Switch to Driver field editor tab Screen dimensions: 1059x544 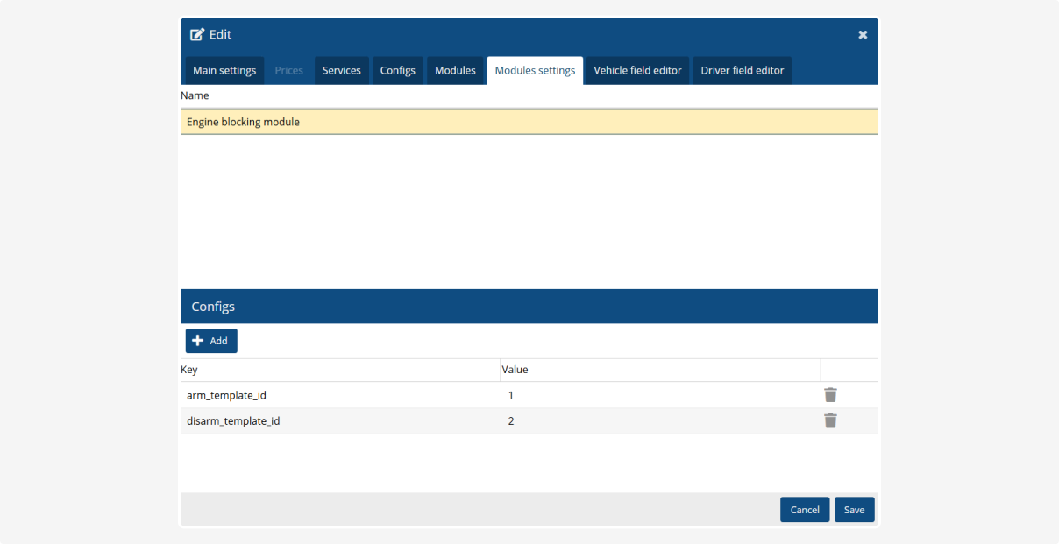(742, 71)
